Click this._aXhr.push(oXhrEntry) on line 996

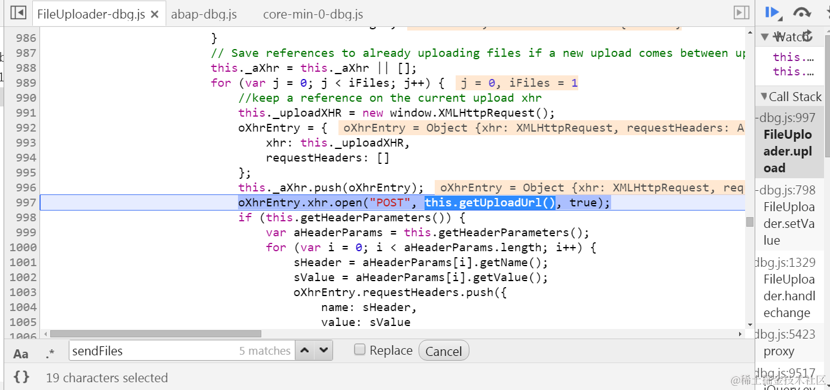click(328, 187)
